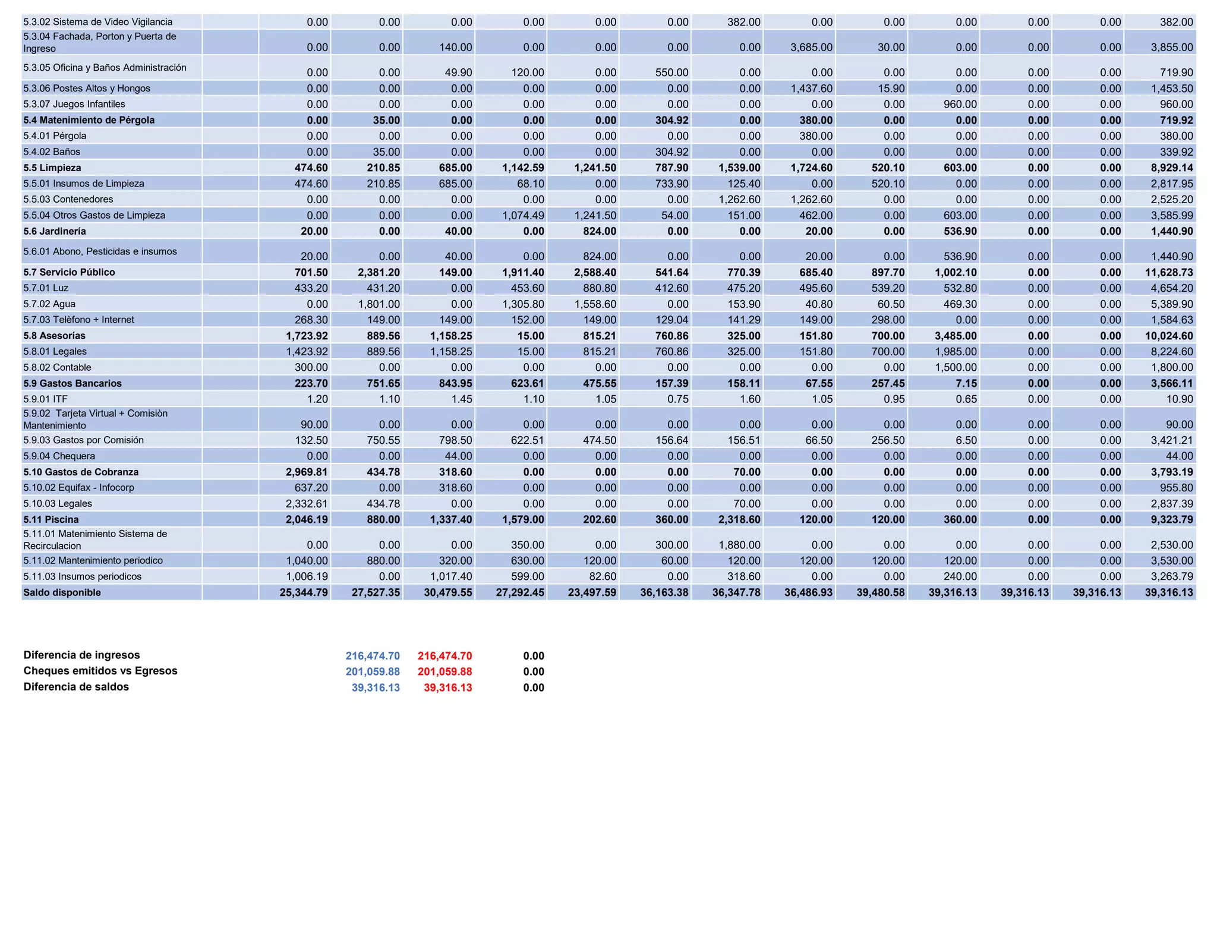Click the '5.7.03 Telèfono + Internet' label

(x=79, y=320)
